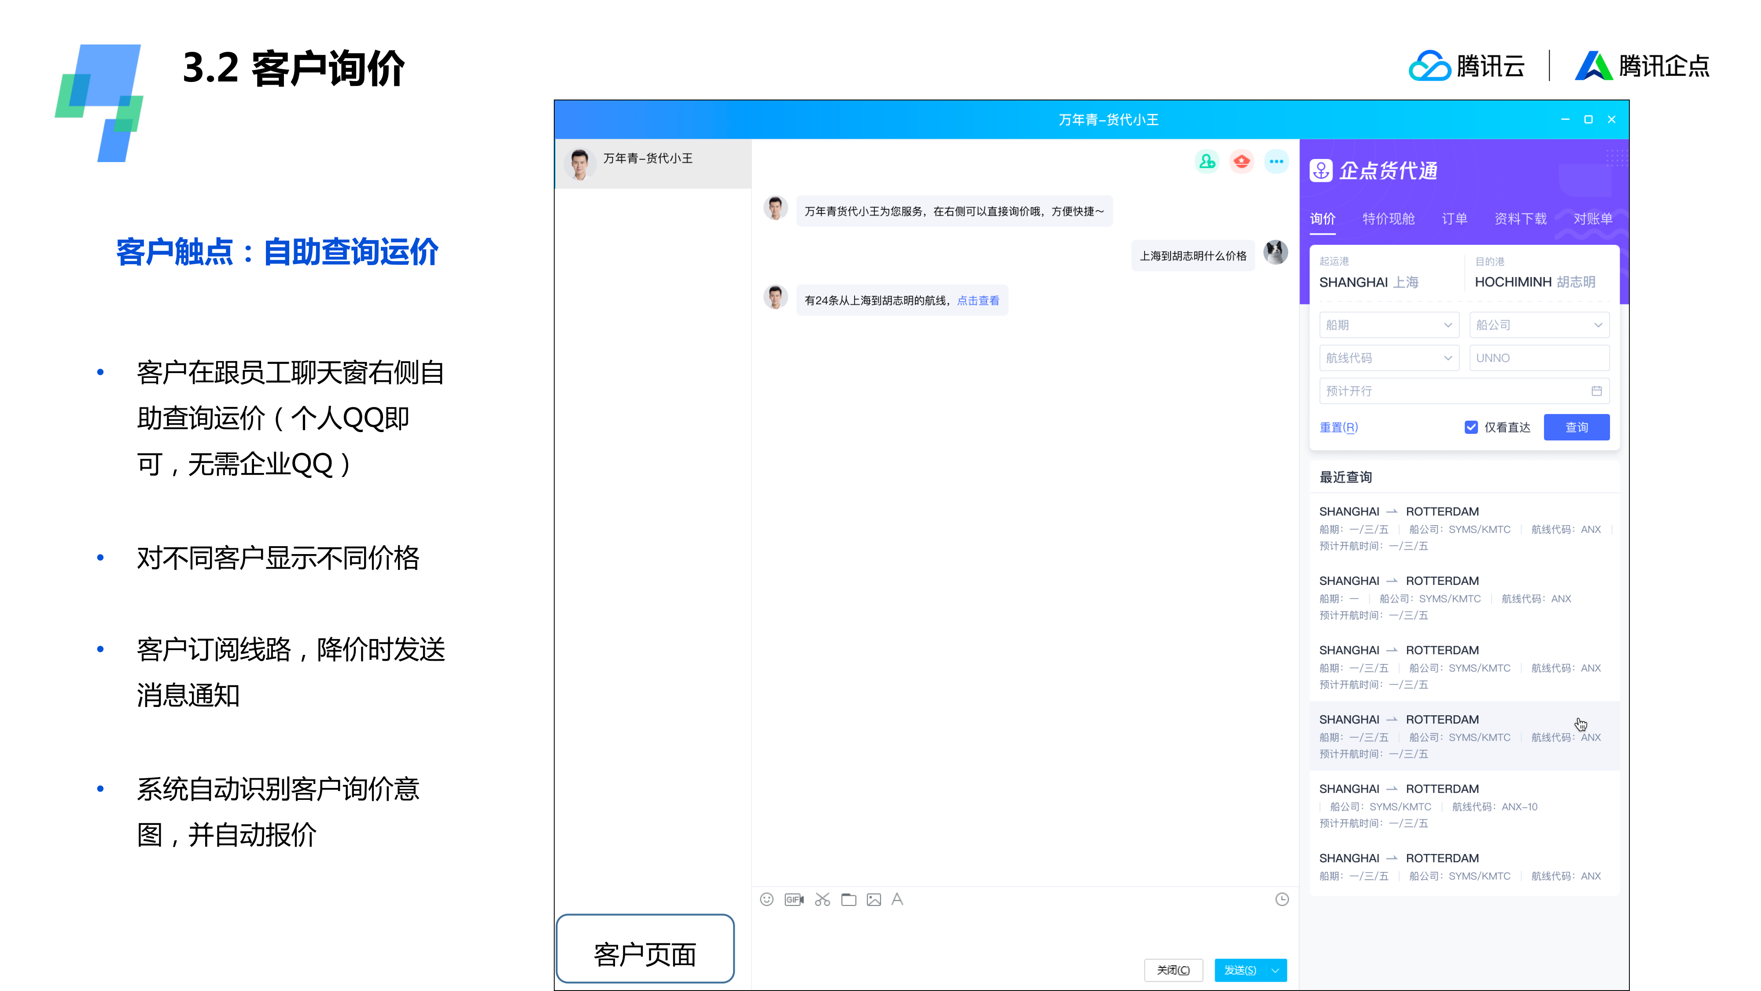This screenshot has width=1761, height=991.
Task: Open the send button dropdown arrow
Action: pos(1276,970)
